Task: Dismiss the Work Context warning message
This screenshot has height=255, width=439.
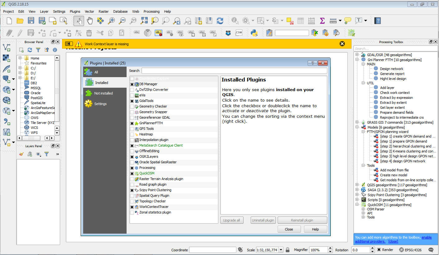Action: [x=342, y=44]
